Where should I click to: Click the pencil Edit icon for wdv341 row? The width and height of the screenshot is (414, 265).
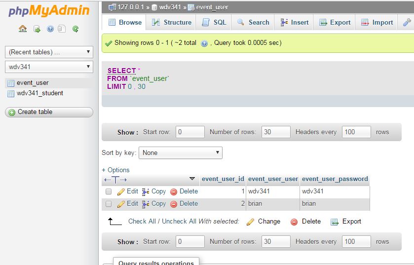(x=121, y=191)
